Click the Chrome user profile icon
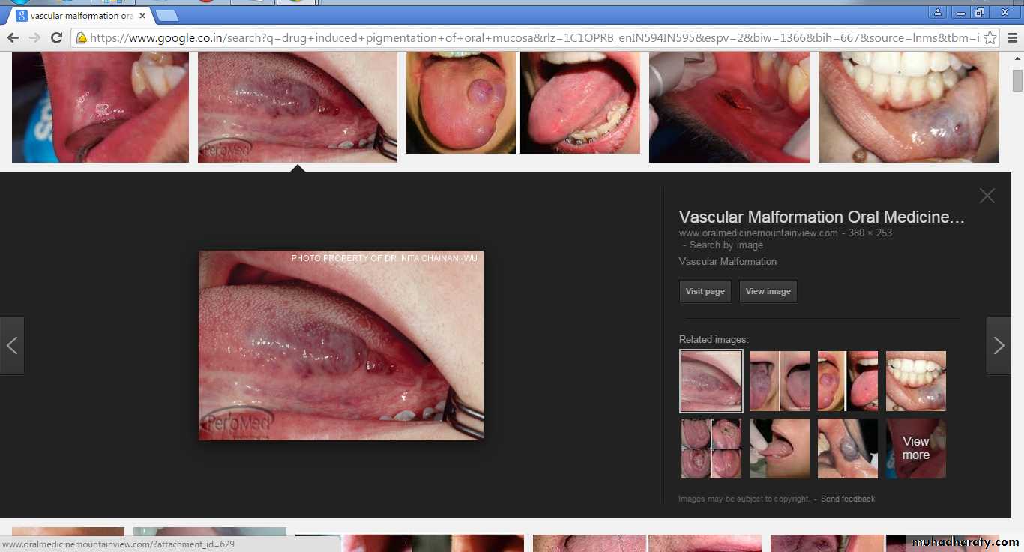The width and height of the screenshot is (1024, 552). (937, 13)
